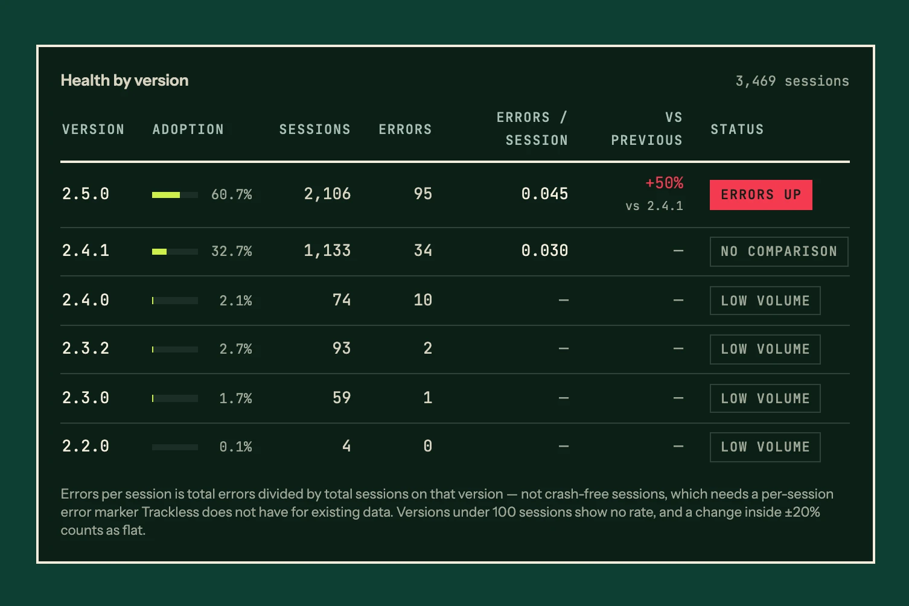Screen dimensions: 909x606
Task: Click the red ERRORS UP status badge
Action: pyautogui.click(x=761, y=195)
